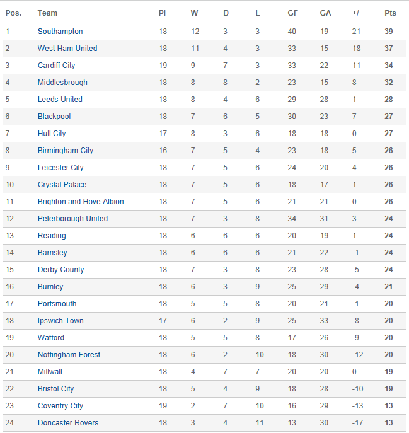
Task: Click on Blackpool team name
Action: (x=54, y=117)
